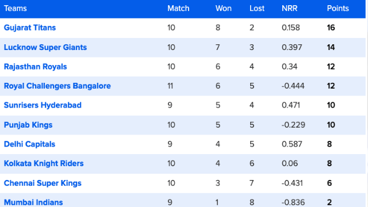This screenshot has width=368, height=207.
Task: Open the Punjab Kings team link
Action: pos(28,125)
